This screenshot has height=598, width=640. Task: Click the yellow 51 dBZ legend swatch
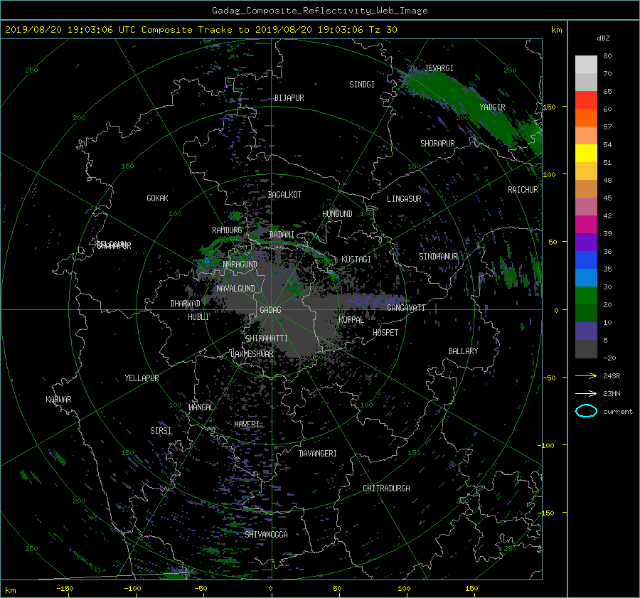586,153
